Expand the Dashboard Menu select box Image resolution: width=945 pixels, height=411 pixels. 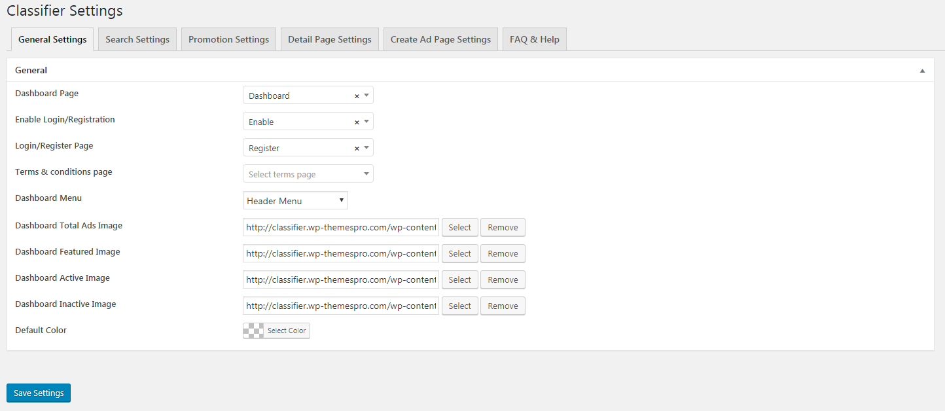[295, 201]
